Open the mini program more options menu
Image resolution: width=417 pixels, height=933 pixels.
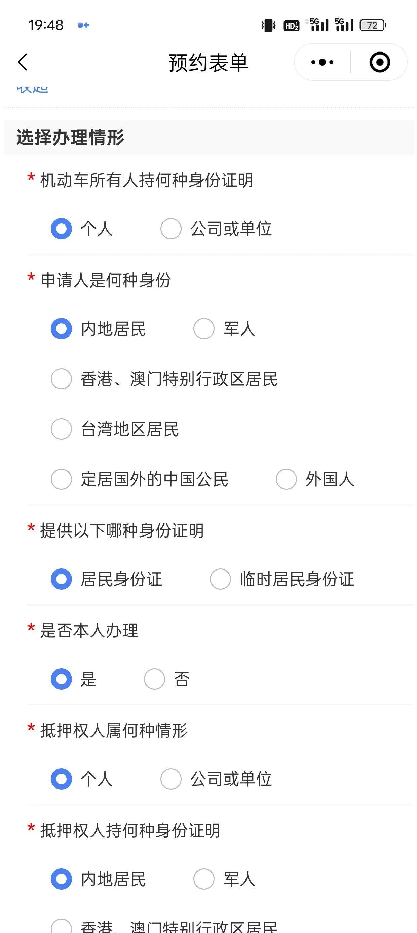(322, 62)
